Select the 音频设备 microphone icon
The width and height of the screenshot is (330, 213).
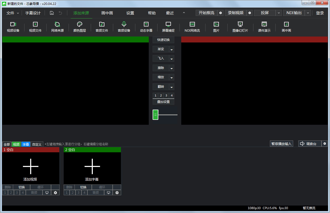tap(124, 24)
